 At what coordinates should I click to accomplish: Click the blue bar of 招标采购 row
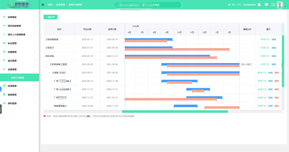167,56
